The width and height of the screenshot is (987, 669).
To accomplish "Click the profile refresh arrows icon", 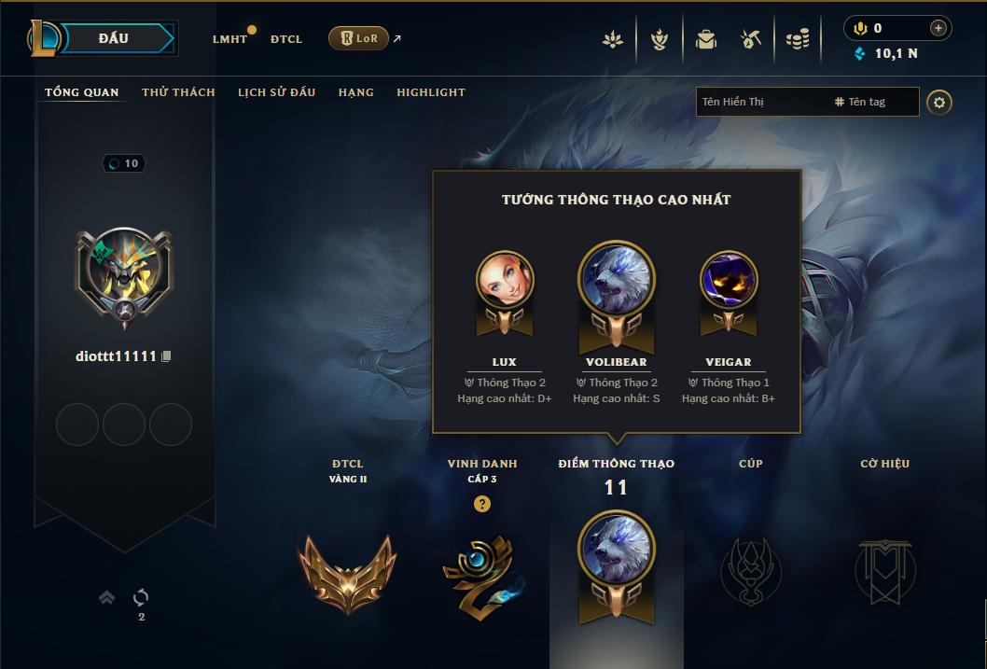I will tap(141, 597).
